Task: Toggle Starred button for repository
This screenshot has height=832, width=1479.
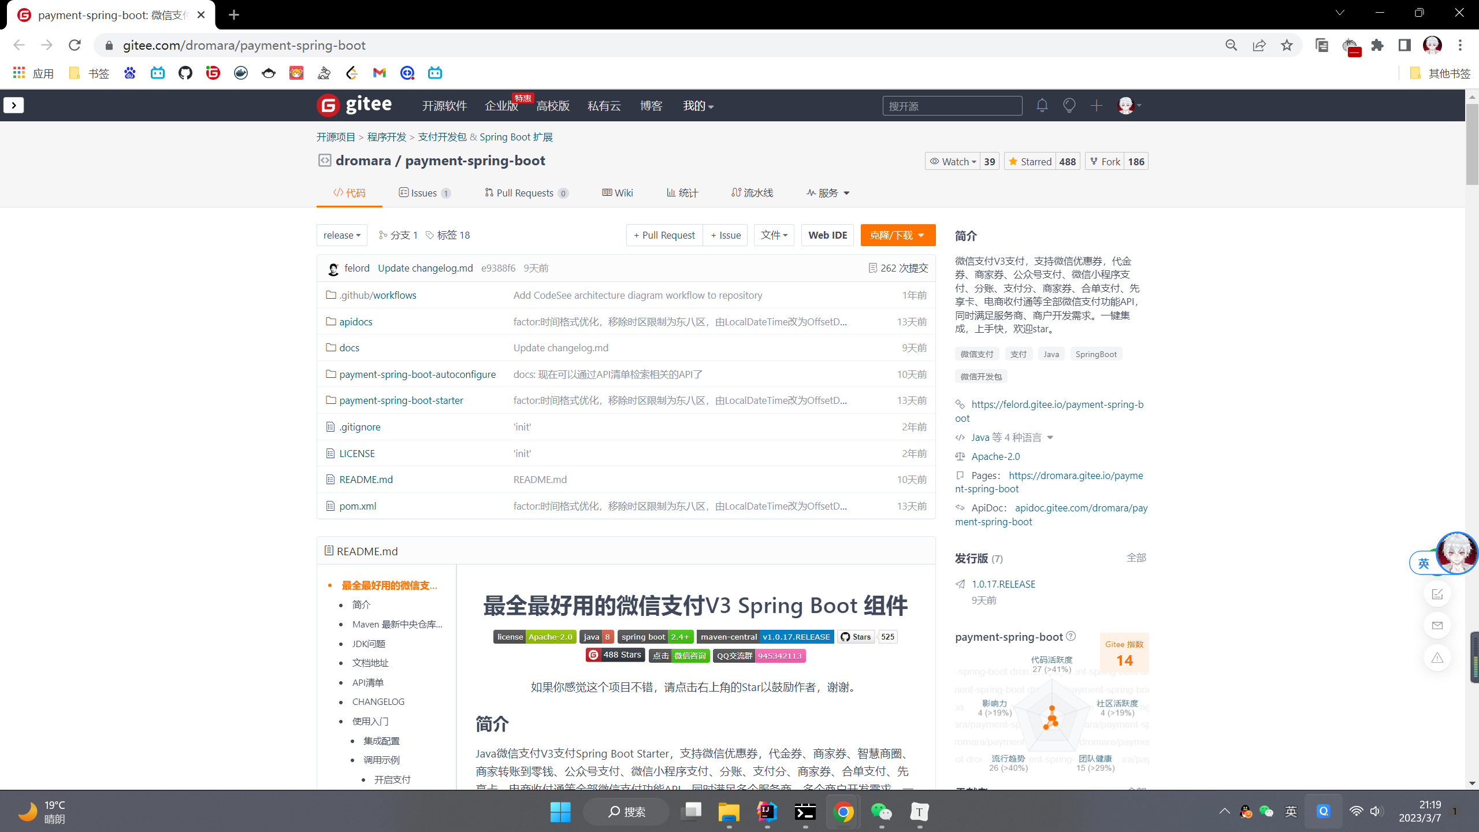Action: pos(1030,162)
